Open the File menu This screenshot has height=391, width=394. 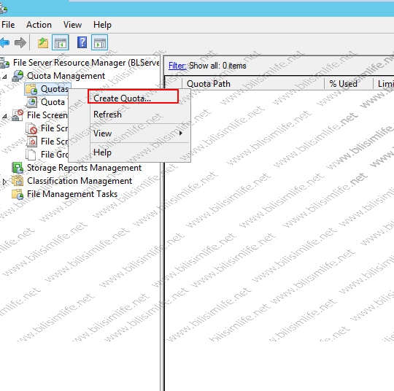(8, 25)
